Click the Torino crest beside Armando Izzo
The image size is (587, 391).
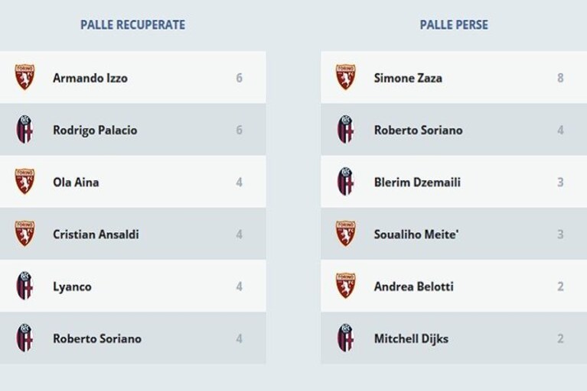tap(24, 77)
